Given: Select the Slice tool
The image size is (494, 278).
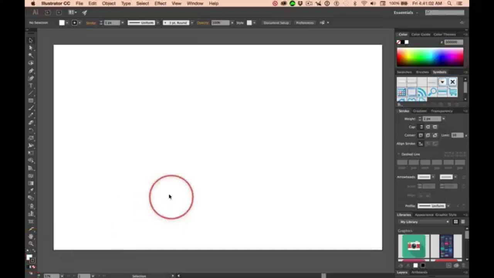Looking at the screenshot, I should (31, 229).
